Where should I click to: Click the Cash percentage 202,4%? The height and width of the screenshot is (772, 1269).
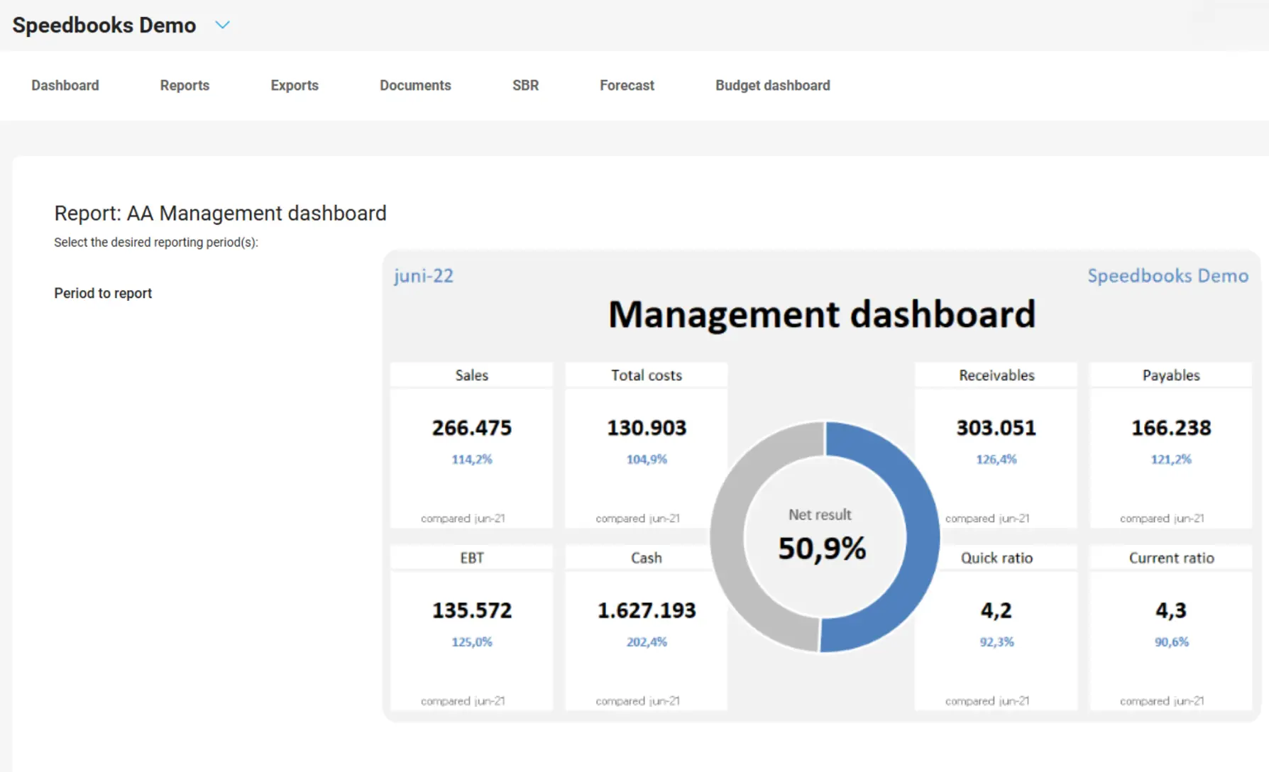647,641
